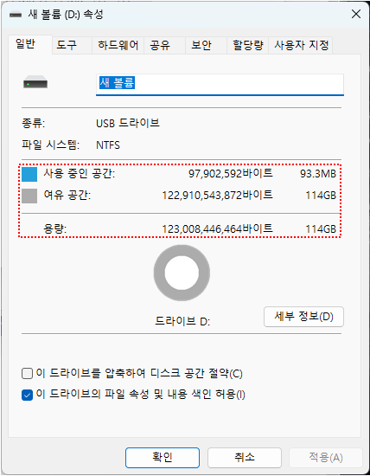Click the gray free space swatch

(x=29, y=196)
